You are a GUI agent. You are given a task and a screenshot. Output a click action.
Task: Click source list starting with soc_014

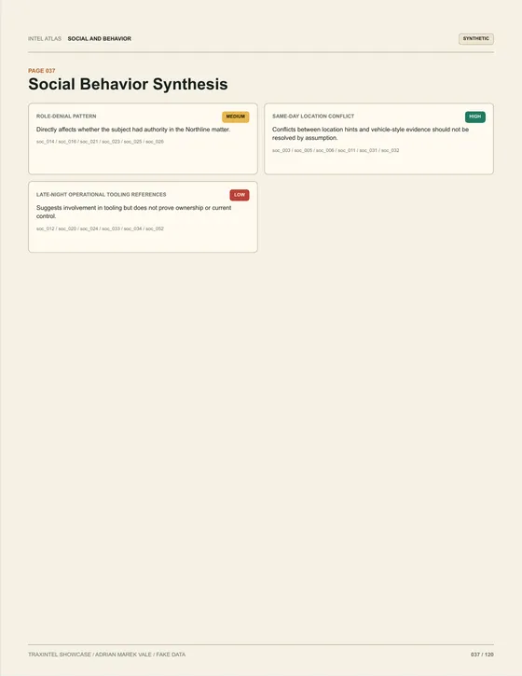click(x=100, y=142)
